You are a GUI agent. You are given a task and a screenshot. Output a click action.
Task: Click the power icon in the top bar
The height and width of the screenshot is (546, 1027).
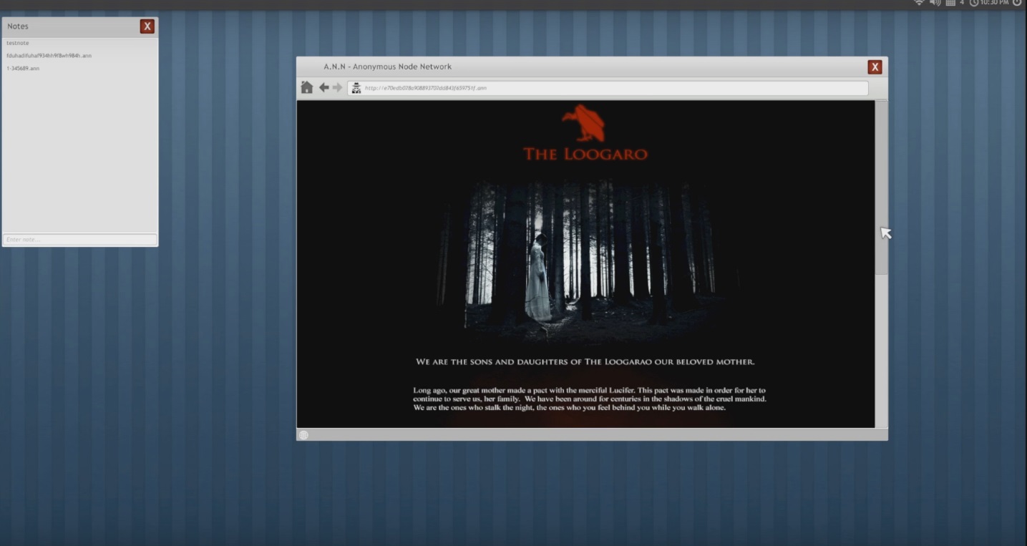(1017, 3)
